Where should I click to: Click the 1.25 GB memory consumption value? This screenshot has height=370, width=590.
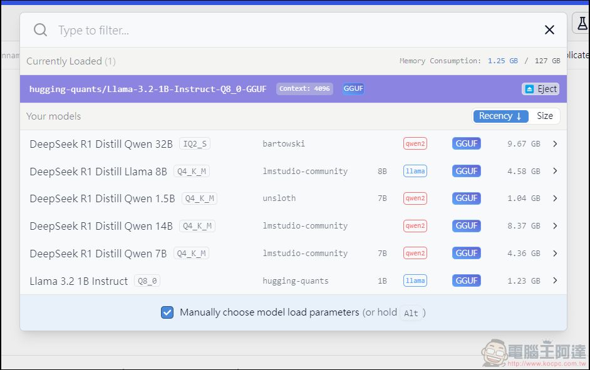pyautogui.click(x=503, y=61)
